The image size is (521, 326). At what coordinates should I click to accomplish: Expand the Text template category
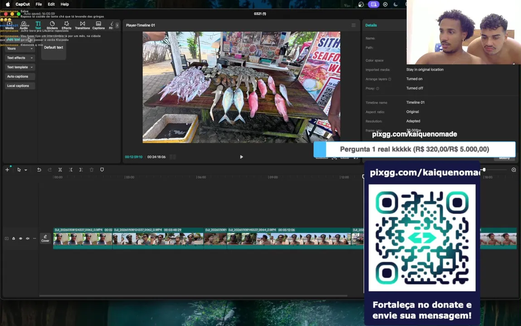click(20, 67)
